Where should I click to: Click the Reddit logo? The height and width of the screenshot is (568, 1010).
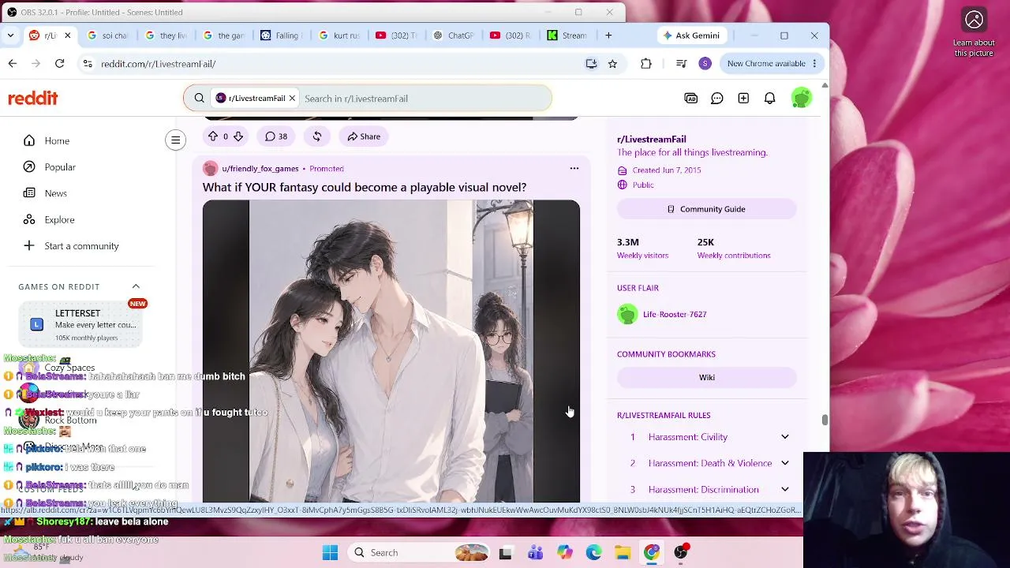tap(33, 99)
